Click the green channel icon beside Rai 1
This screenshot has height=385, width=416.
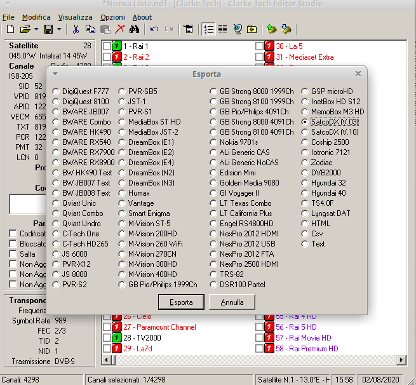(117, 46)
